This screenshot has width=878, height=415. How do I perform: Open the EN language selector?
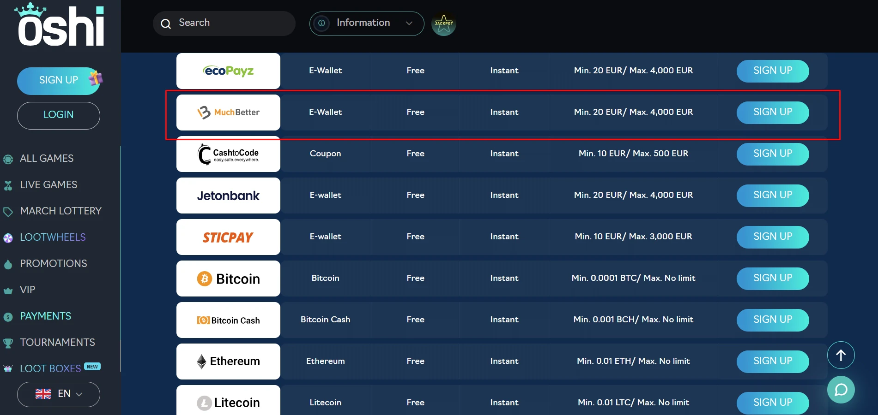pos(59,394)
